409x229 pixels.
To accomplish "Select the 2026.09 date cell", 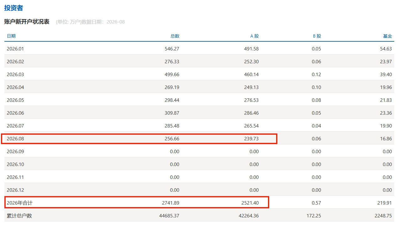I will click(15, 152).
